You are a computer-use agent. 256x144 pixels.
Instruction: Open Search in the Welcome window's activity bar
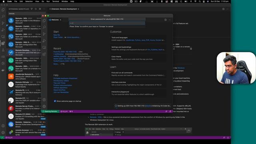pos(44,27)
